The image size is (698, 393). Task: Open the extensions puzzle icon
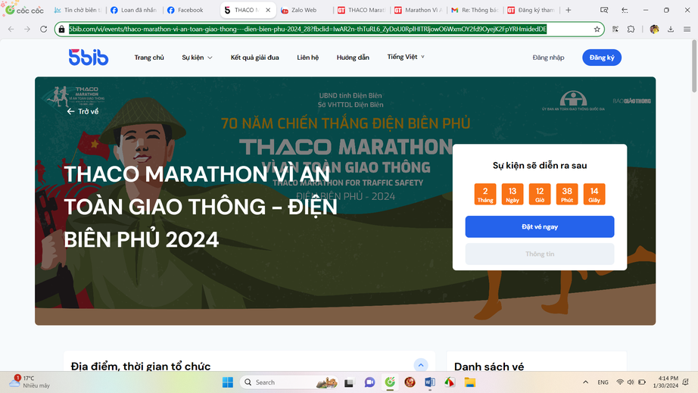(631, 29)
